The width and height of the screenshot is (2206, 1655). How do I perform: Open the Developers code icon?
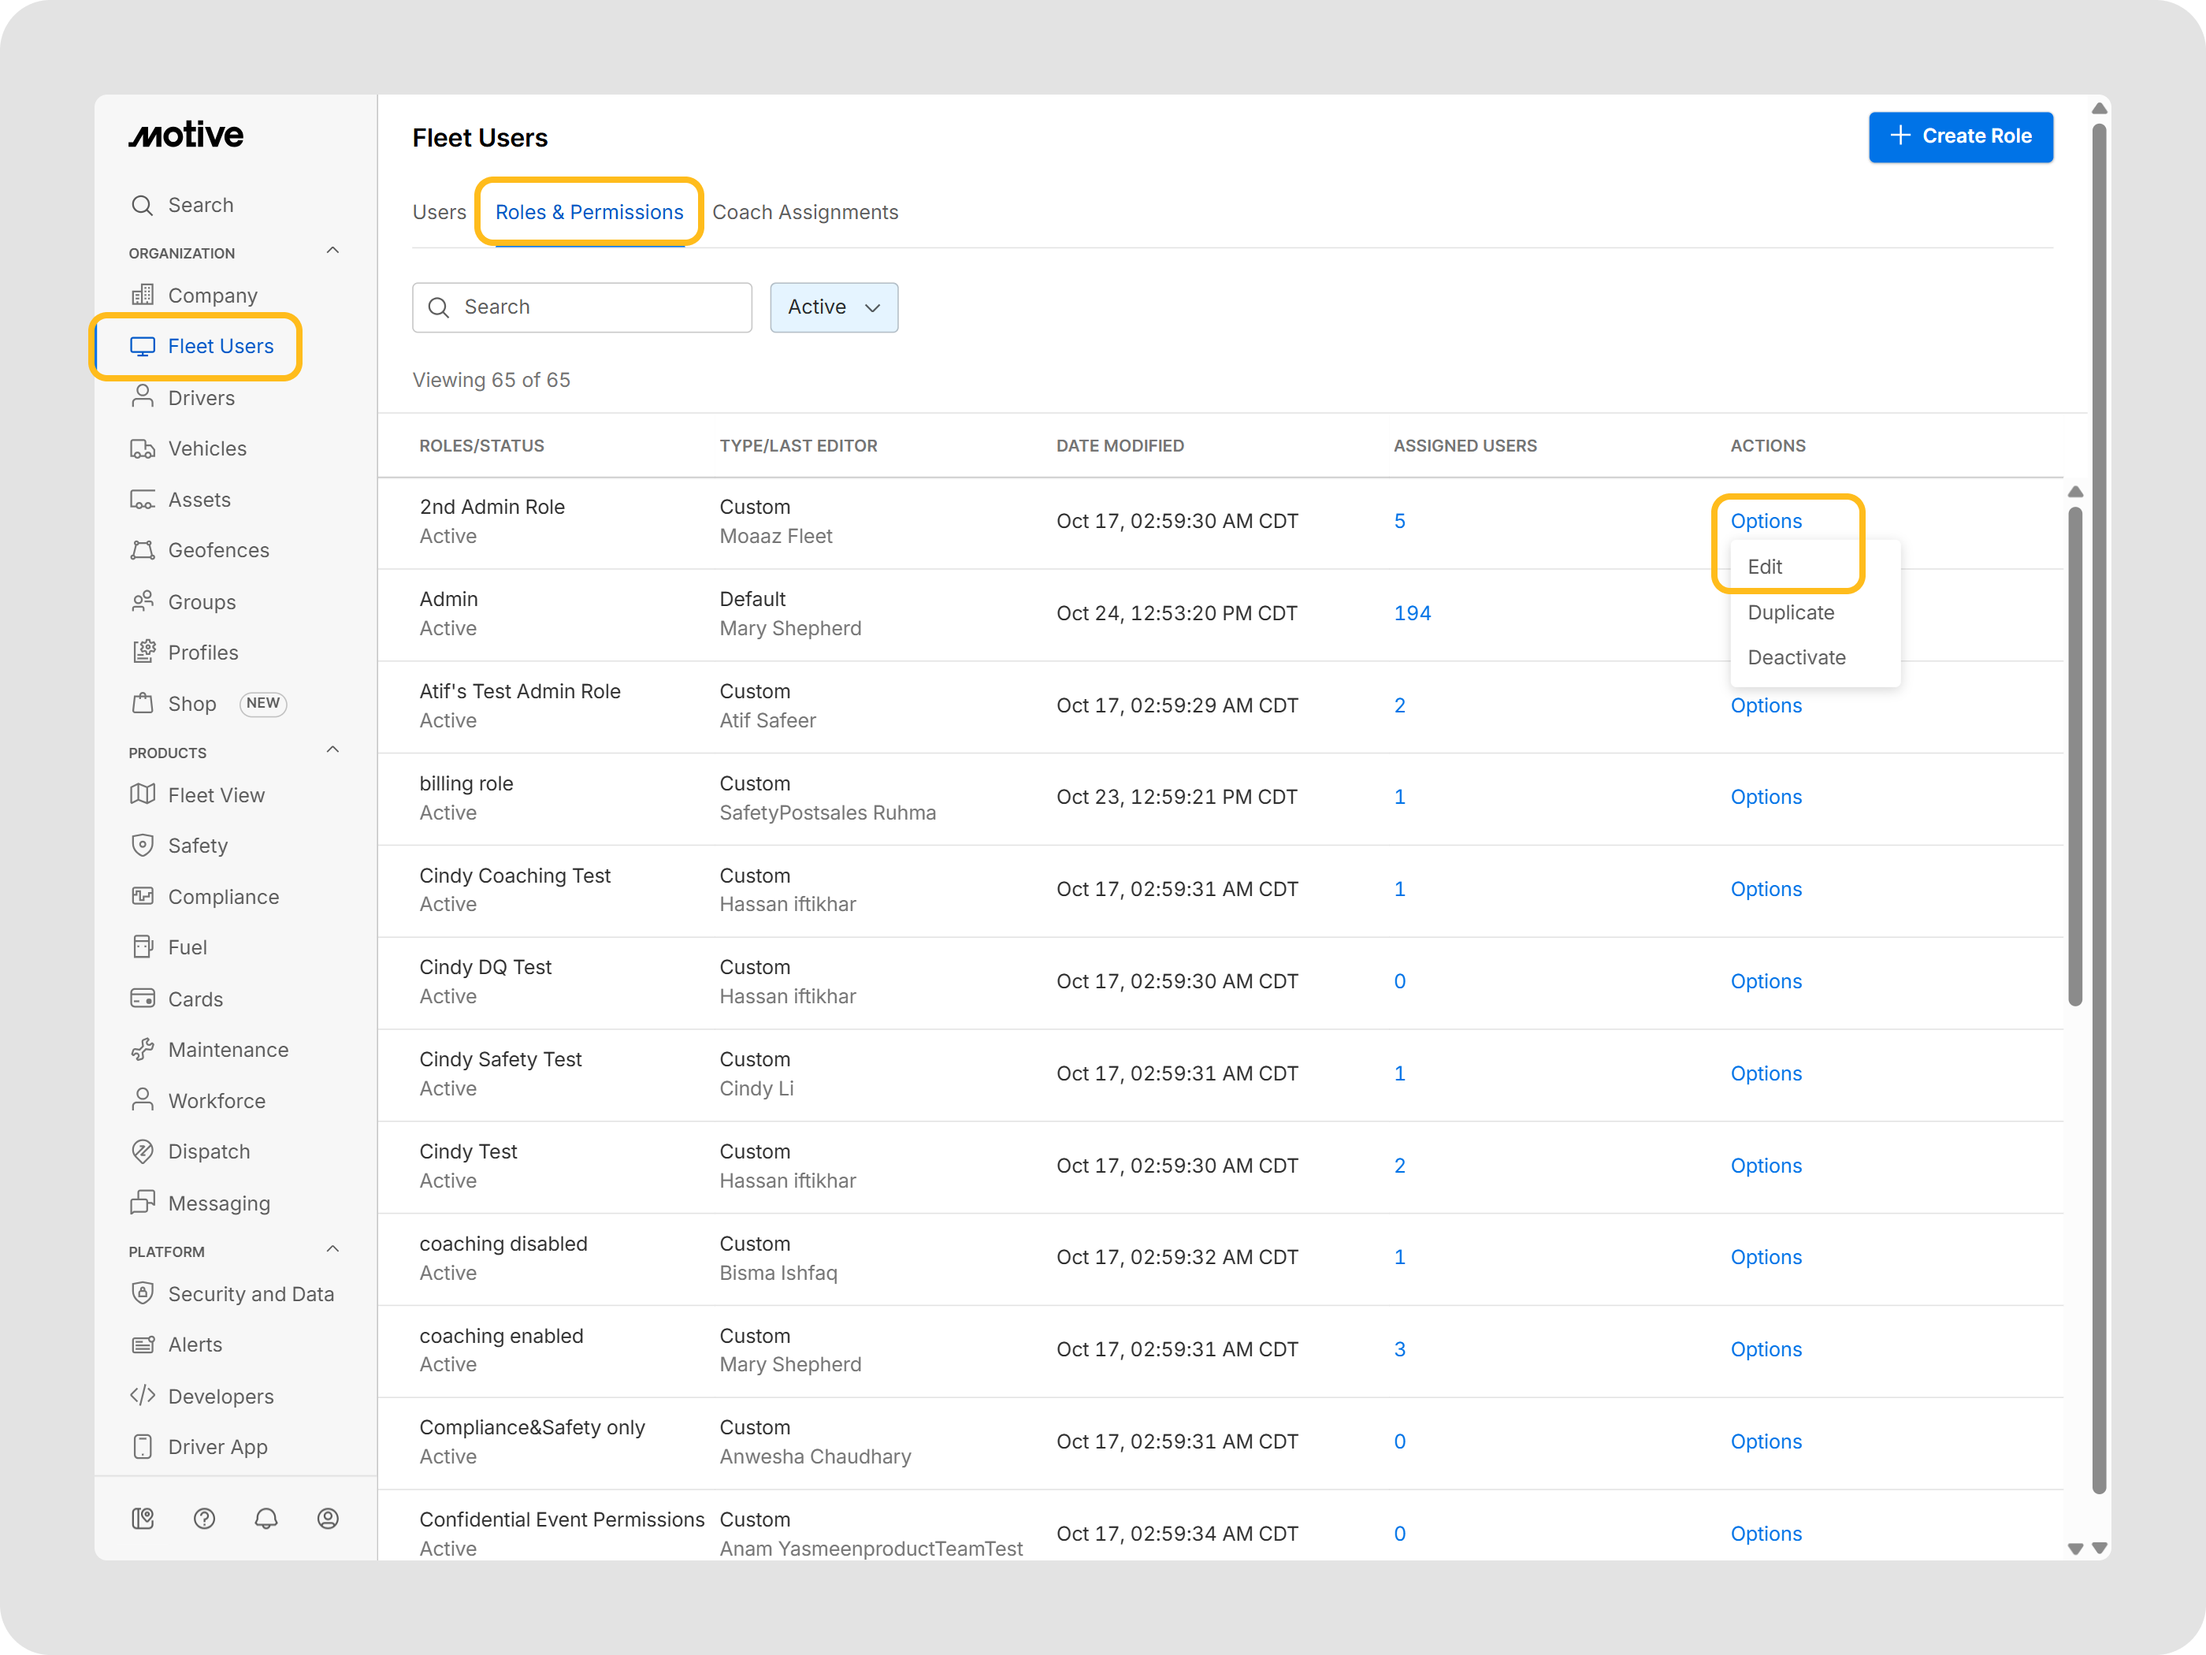143,1395
